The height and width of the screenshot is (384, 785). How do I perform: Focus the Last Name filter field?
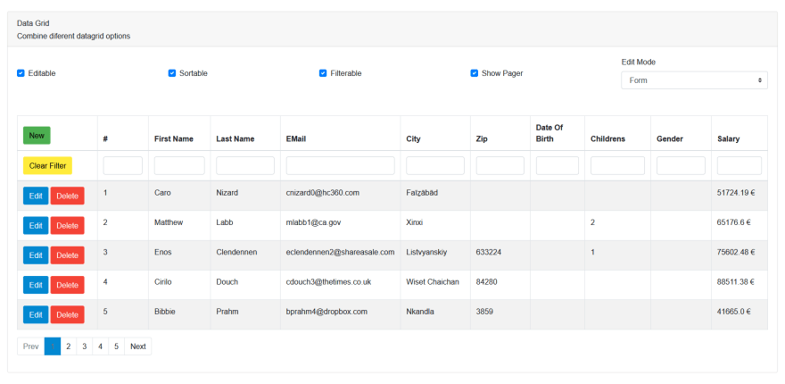[245, 165]
